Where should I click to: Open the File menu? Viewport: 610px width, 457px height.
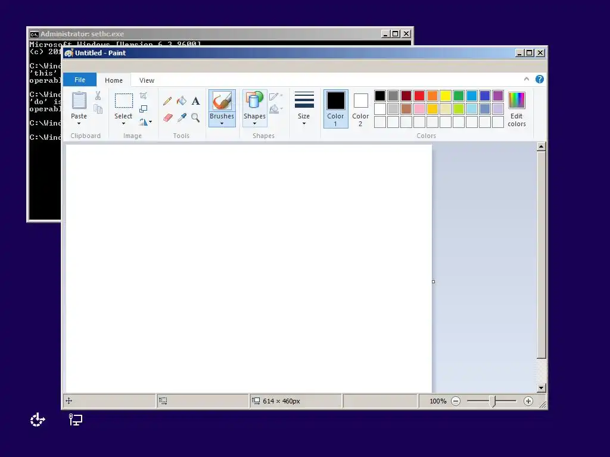(80, 80)
